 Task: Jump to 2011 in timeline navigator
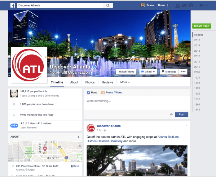[197, 62]
